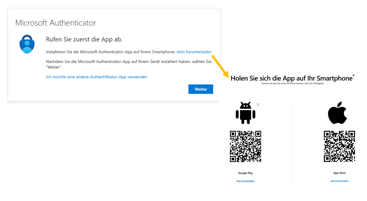Click the Microsoft Authenticator shield logo
This screenshot has height=201, width=367.
[27, 44]
